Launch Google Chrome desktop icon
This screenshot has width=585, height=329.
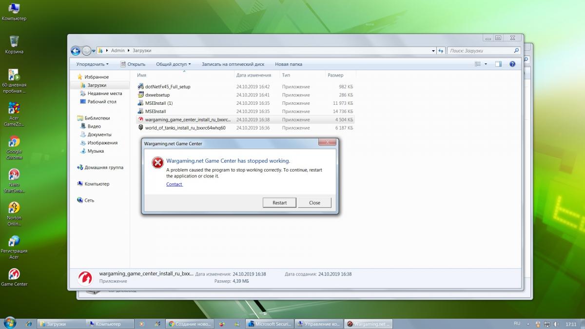(x=14, y=148)
